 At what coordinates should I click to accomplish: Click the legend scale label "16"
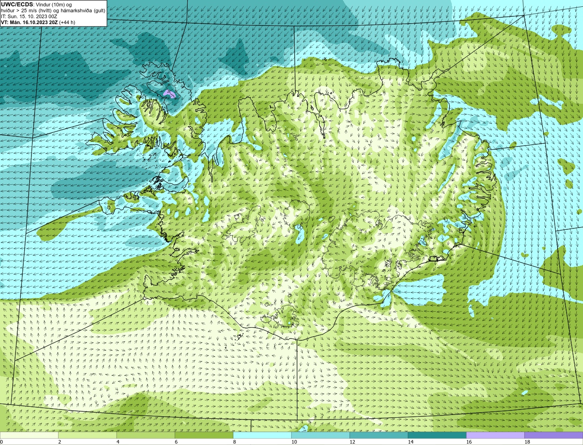coord(469,442)
